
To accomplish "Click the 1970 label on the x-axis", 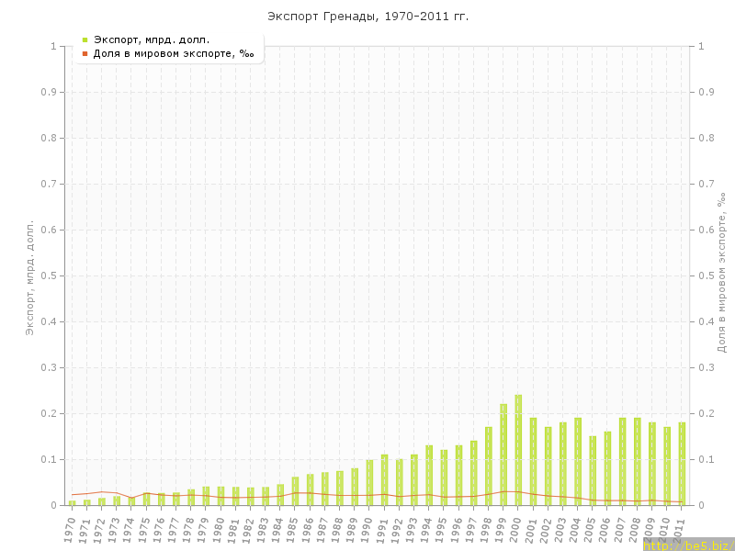I will 70,529.
